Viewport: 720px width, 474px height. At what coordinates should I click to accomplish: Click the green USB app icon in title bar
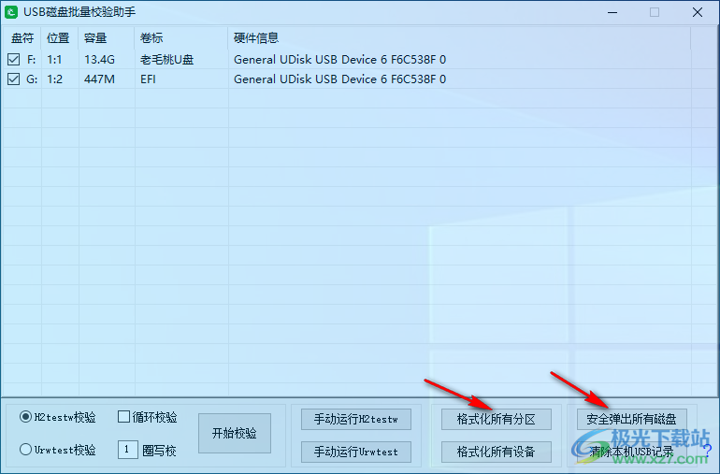point(11,12)
